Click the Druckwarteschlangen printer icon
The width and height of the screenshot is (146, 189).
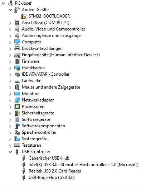tap(17, 48)
